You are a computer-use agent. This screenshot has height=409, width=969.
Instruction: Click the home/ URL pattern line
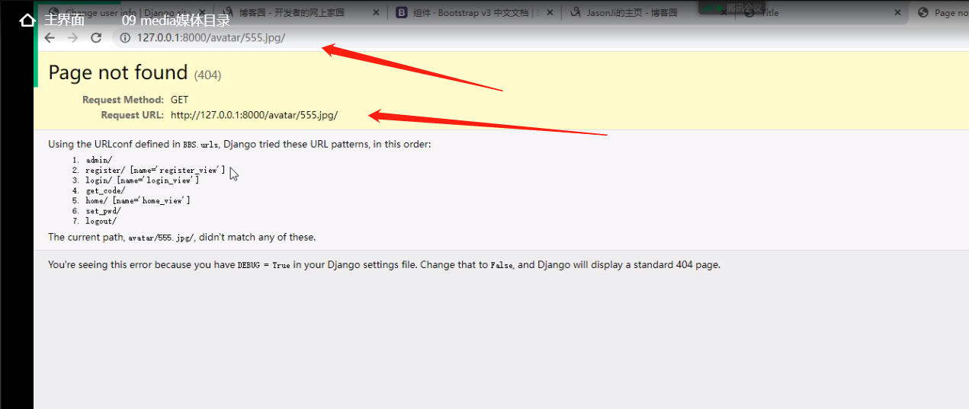click(x=137, y=200)
